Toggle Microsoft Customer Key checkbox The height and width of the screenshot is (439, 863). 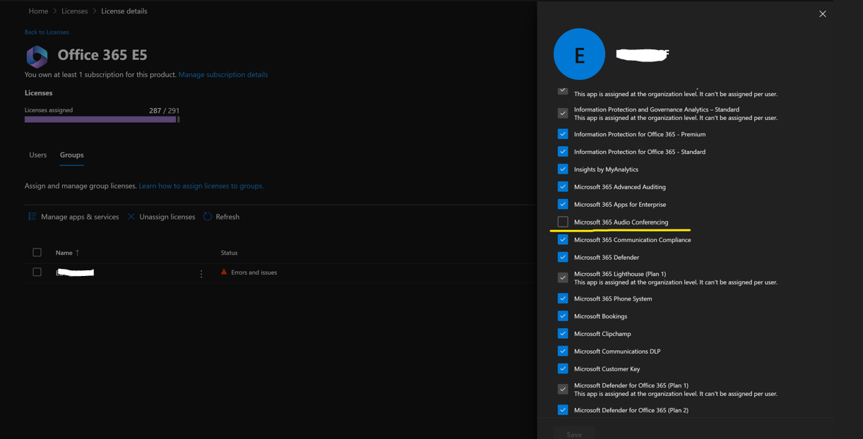(x=563, y=368)
